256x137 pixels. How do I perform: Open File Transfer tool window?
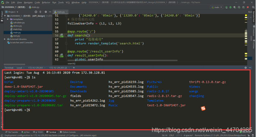(12, 132)
